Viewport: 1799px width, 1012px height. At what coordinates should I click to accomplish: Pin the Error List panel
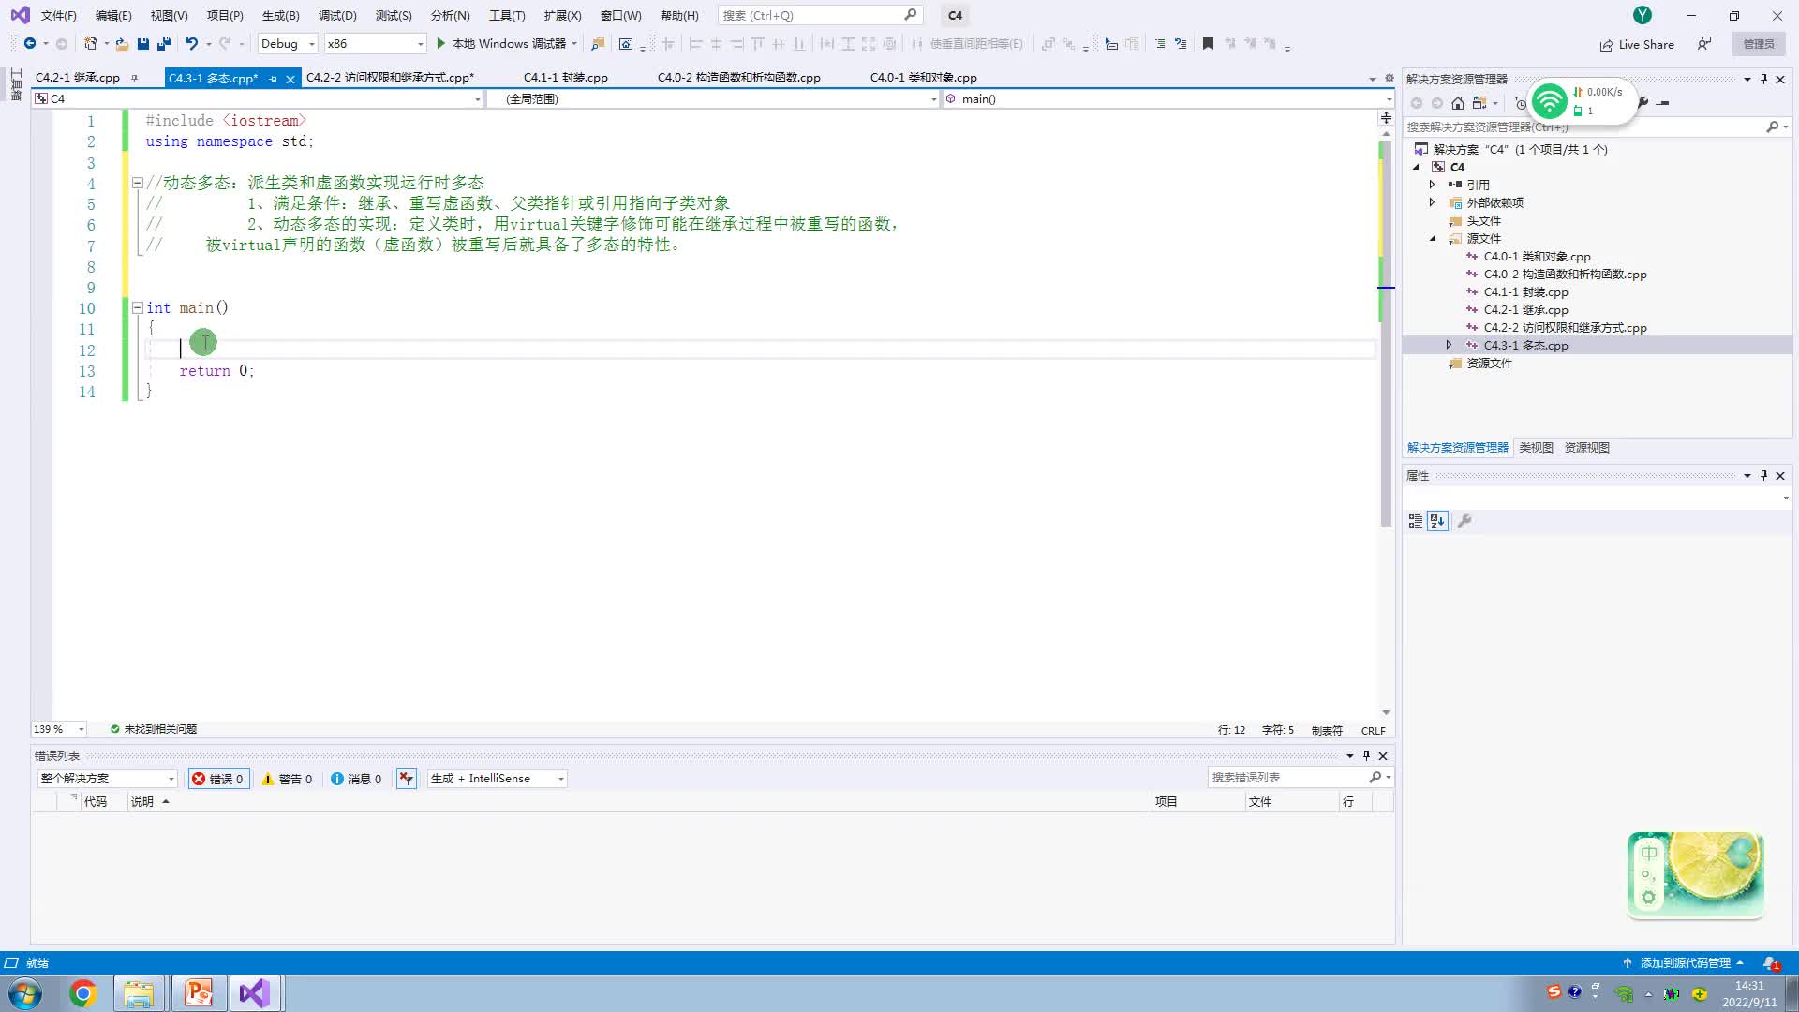click(1366, 755)
